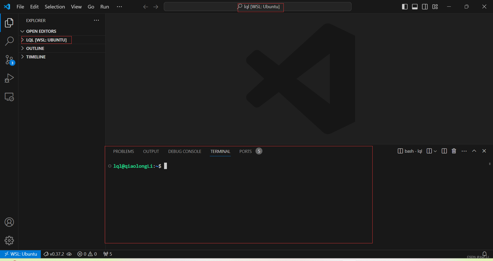The height and width of the screenshot is (261, 493).
Task: Open terminal panel more actions ellipsis
Action: pyautogui.click(x=464, y=151)
